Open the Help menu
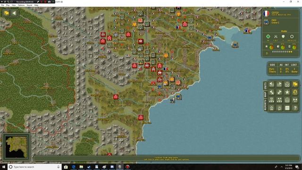Screen dimensions: 302x170 click(36, 5)
